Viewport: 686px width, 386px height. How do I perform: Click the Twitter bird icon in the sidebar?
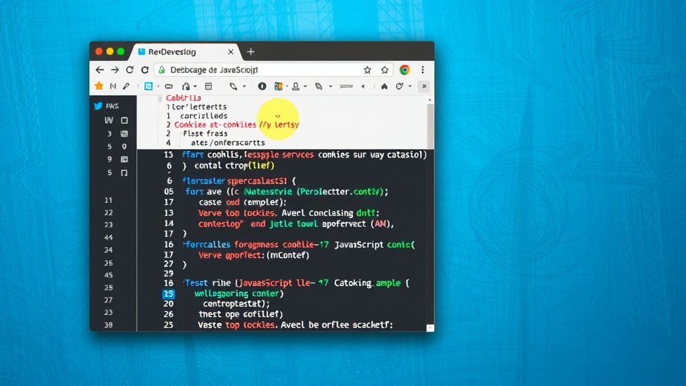[x=98, y=105]
